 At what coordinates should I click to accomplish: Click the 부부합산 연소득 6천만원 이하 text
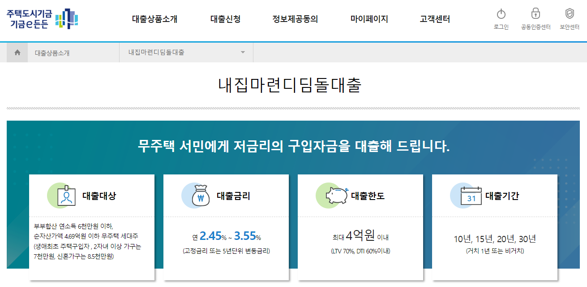coord(73,226)
